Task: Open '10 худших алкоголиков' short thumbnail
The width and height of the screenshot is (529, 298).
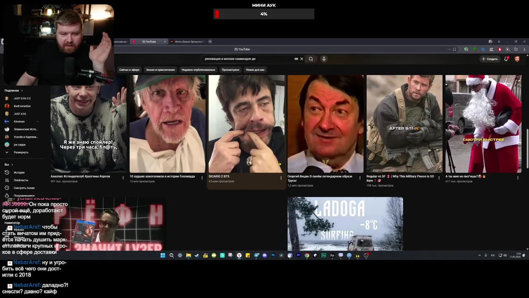Action: pos(167,124)
